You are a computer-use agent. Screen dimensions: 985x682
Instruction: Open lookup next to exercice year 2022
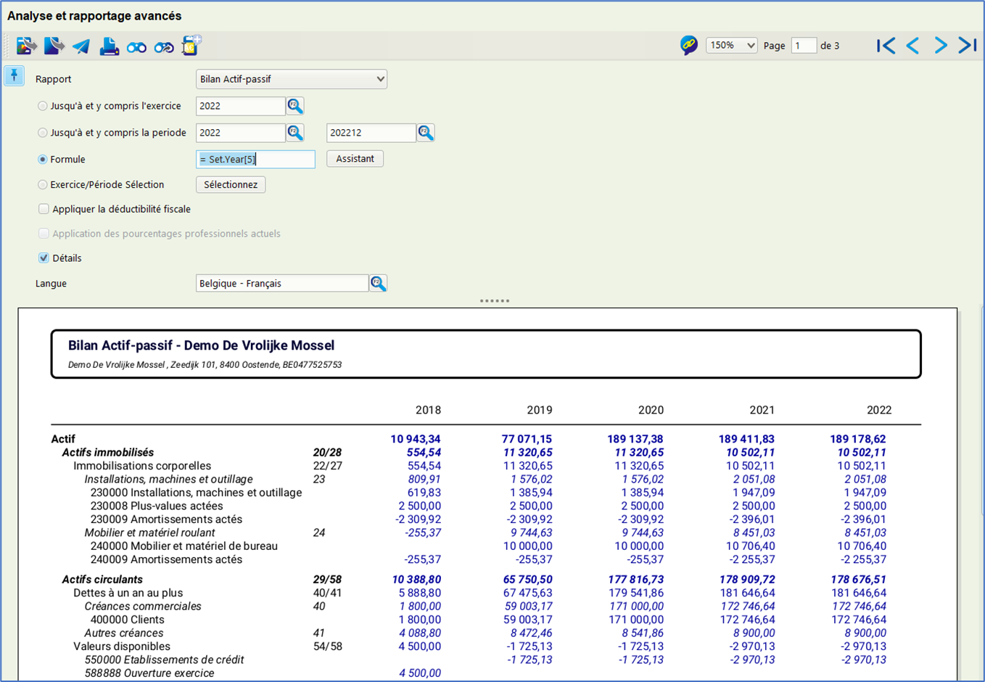(x=295, y=106)
